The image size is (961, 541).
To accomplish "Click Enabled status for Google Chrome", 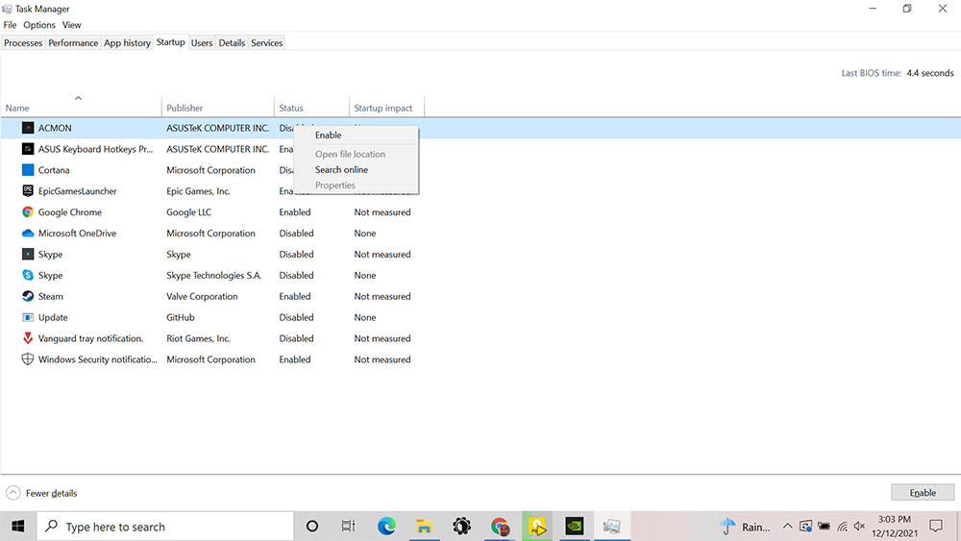I will [295, 212].
